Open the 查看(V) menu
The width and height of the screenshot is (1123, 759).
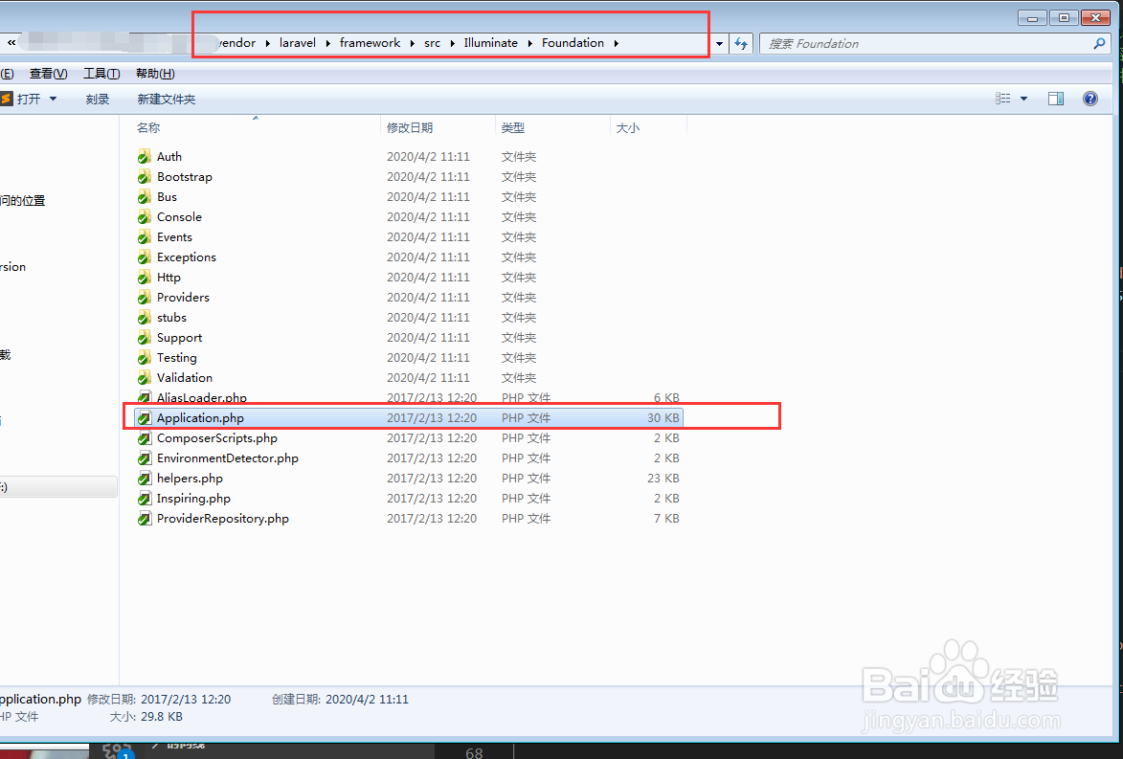tap(48, 74)
